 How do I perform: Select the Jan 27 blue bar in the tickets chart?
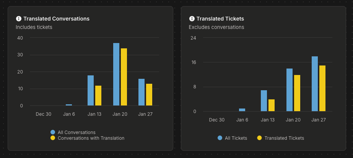[315, 84]
